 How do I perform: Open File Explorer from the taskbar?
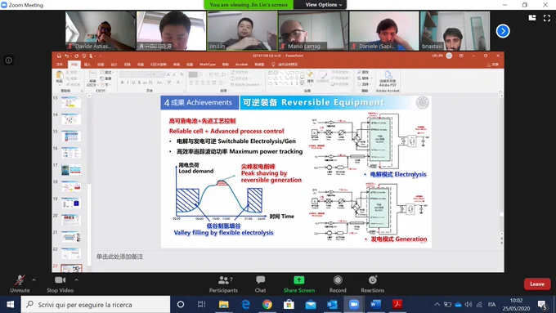(x=223, y=305)
